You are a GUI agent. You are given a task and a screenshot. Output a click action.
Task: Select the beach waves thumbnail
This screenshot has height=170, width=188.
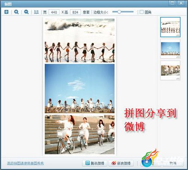pyautogui.click(x=170, y=27)
